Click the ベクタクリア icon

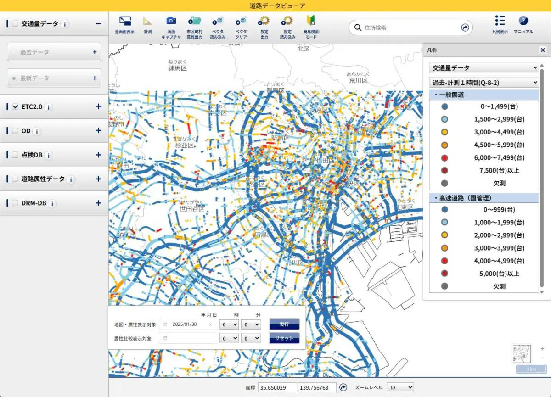tap(241, 21)
